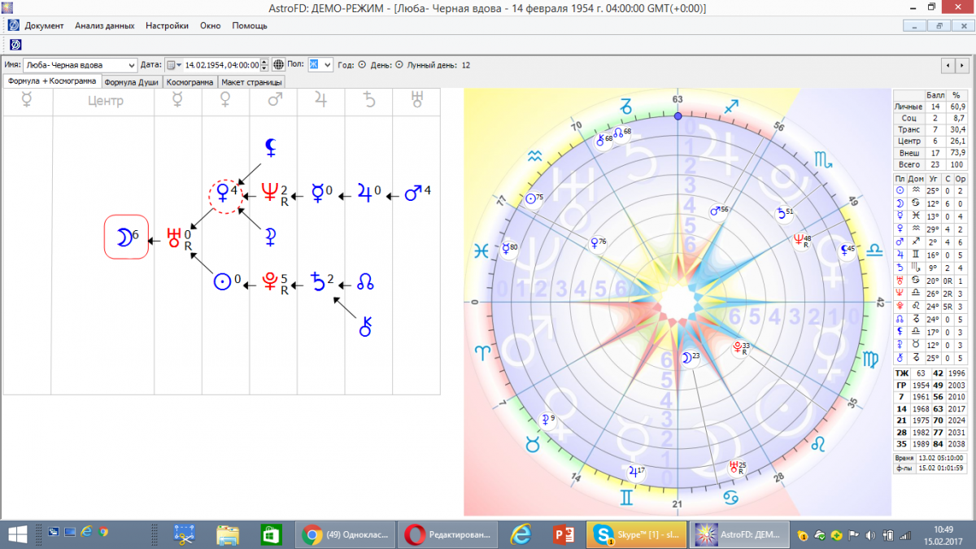Click the date and time input field
The image size is (976, 549).
point(221,65)
